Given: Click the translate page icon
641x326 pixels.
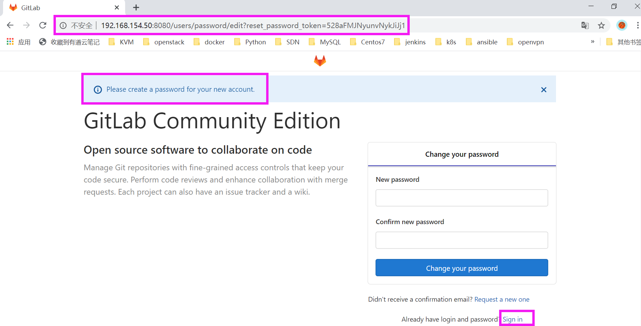Looking at the screenshot, I should coord(585,25).
